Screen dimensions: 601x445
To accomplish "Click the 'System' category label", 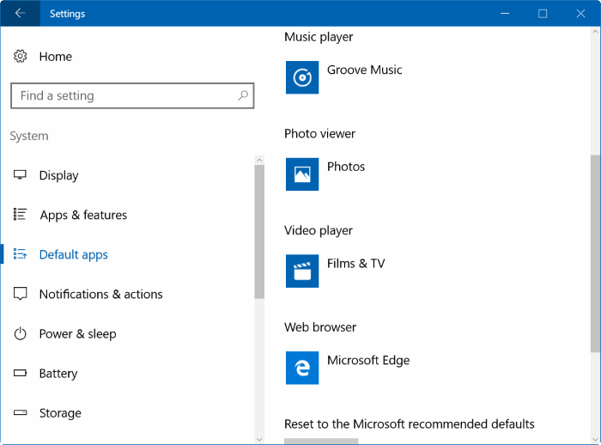I will click(29, 136).
